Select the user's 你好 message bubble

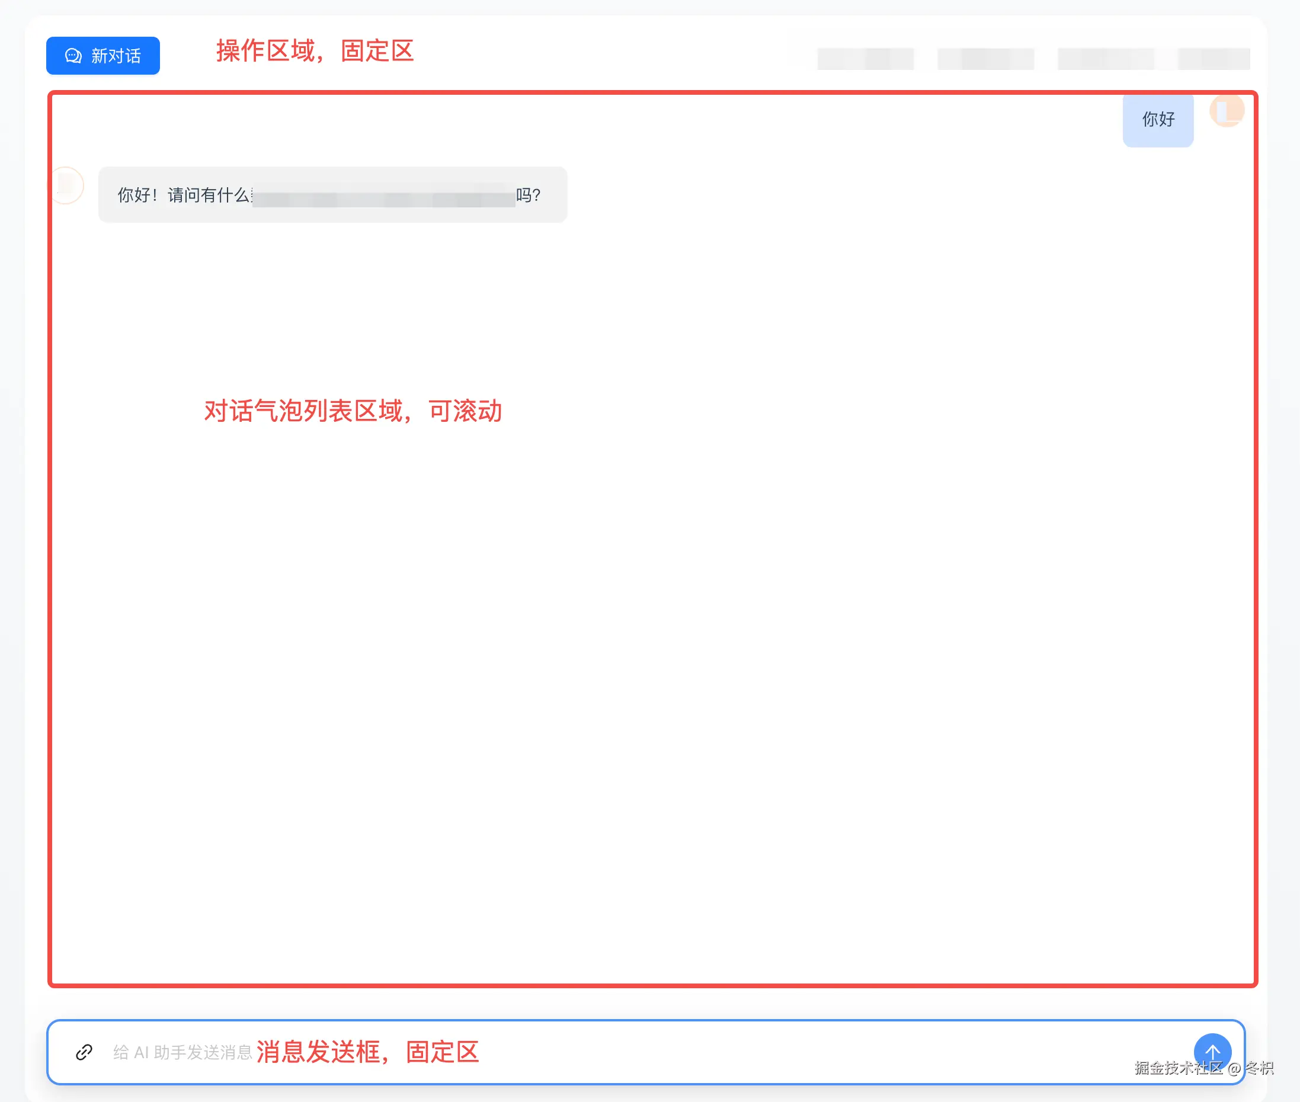1158,120
